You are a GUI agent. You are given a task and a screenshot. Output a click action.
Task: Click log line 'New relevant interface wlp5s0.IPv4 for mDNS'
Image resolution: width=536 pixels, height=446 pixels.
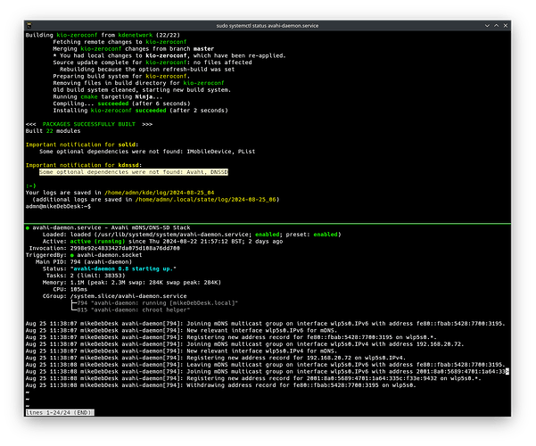coord(181,351)
